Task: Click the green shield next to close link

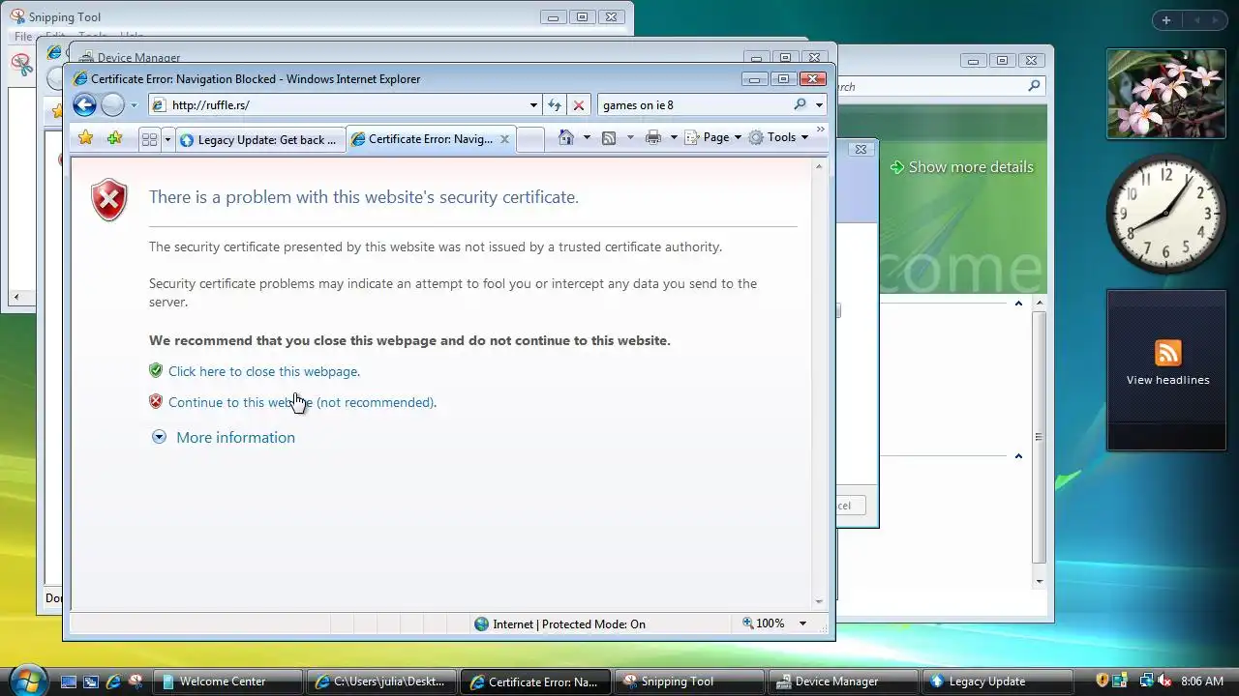Action: click(156, 370)
